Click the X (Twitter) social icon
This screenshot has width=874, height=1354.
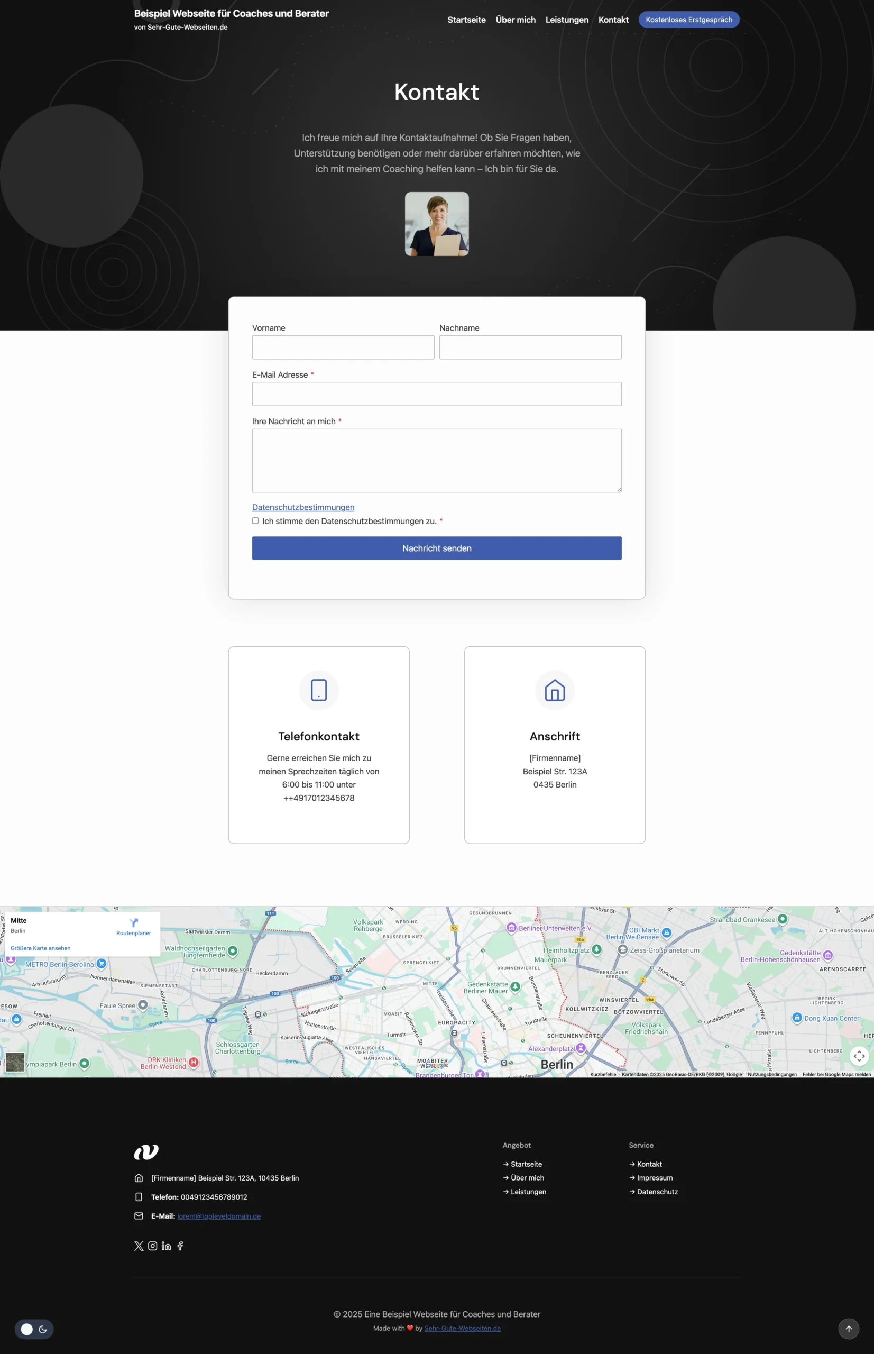pos(139,1246)
